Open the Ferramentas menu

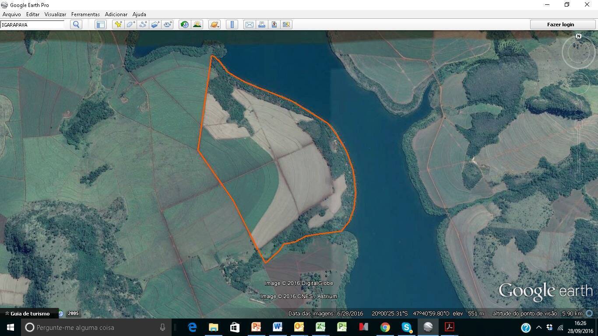pos(85,14)
